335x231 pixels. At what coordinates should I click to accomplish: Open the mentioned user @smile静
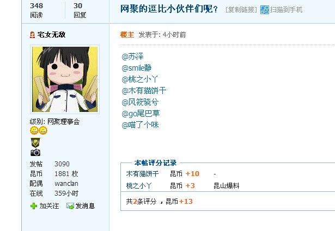tap(137, 68)
